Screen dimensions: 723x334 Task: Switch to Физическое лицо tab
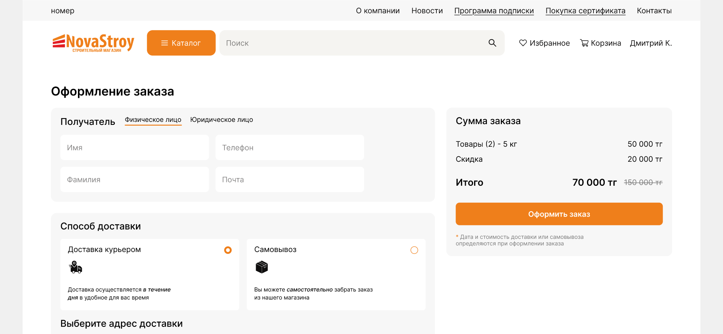pos(153,120)
